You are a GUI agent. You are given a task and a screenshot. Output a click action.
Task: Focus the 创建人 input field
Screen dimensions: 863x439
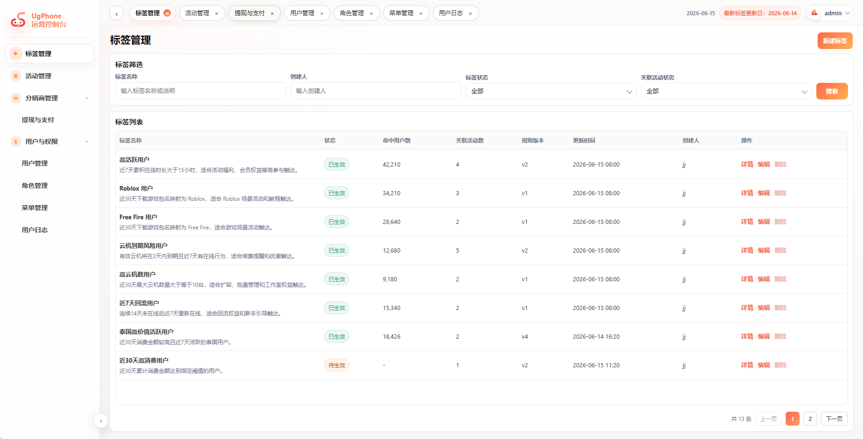[375, 91]
